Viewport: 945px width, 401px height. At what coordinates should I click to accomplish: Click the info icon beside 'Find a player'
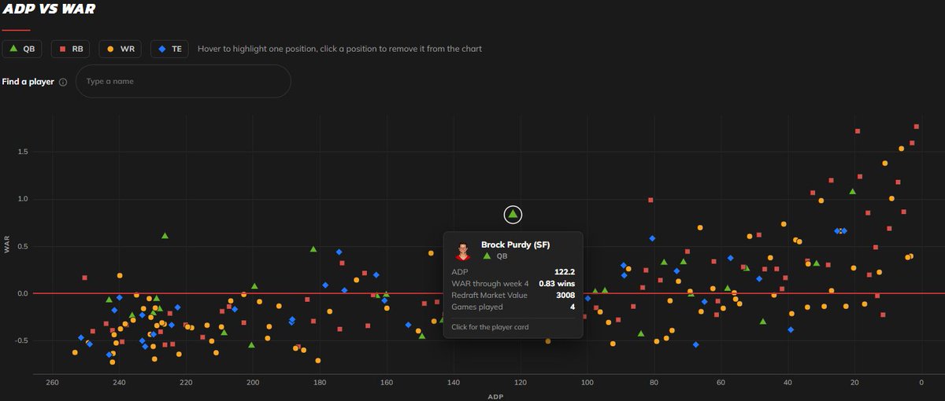pyautogui.click(x=63, y=82)
